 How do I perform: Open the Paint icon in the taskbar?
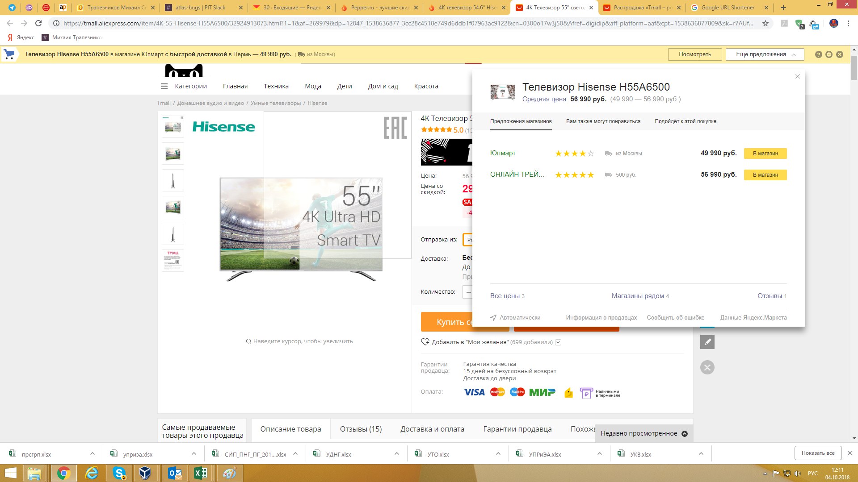coord(230,473)
